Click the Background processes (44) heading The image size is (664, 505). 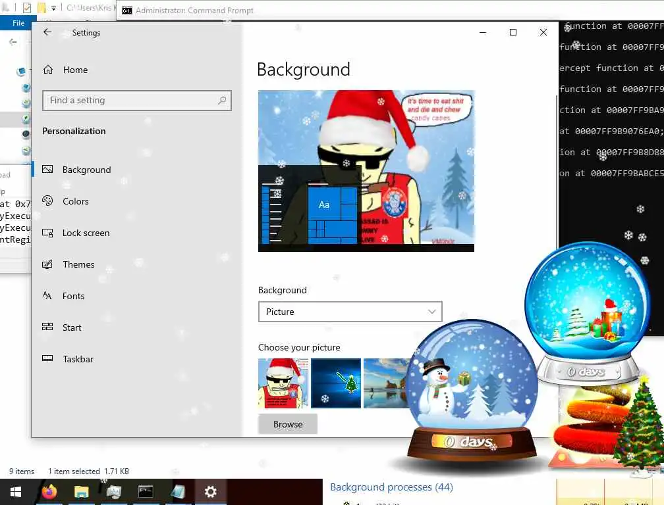click(391, 487)
